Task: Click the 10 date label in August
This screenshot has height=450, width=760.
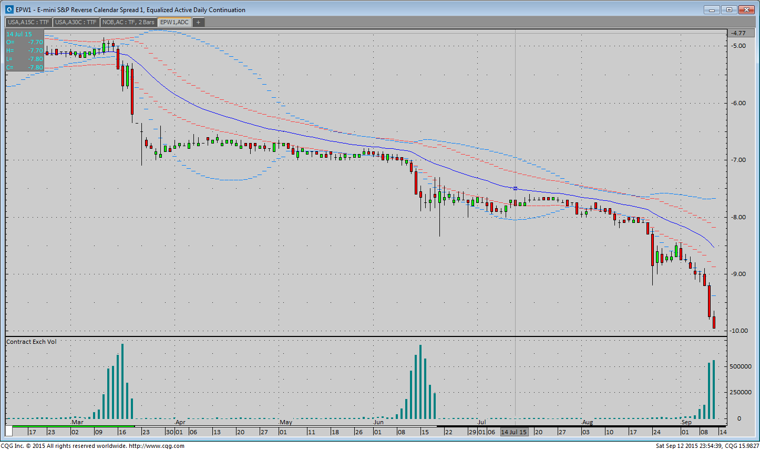Action: 609,432
